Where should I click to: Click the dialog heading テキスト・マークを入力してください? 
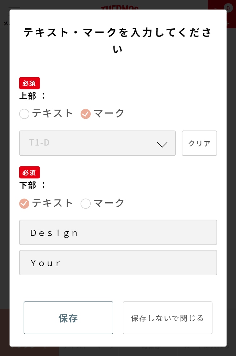118,40
